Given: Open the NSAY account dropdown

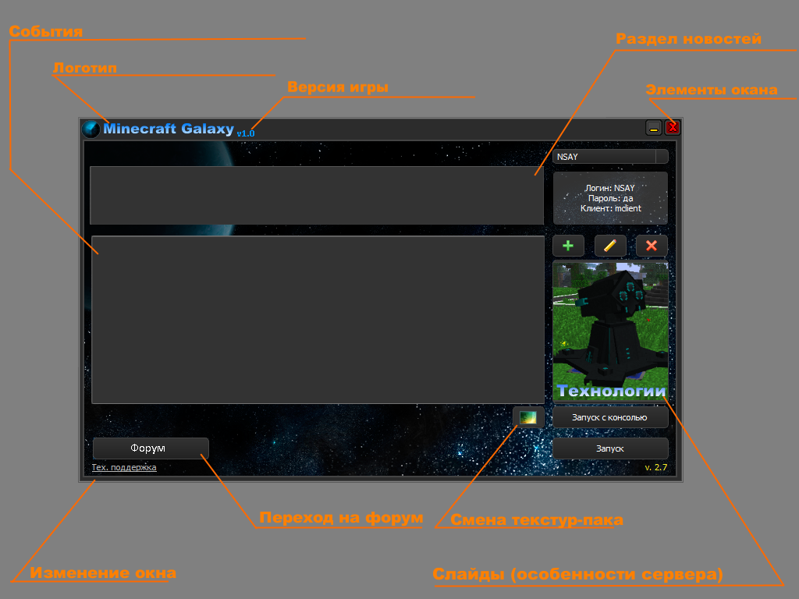Looking at the screenshot, I should coord(610,157).
